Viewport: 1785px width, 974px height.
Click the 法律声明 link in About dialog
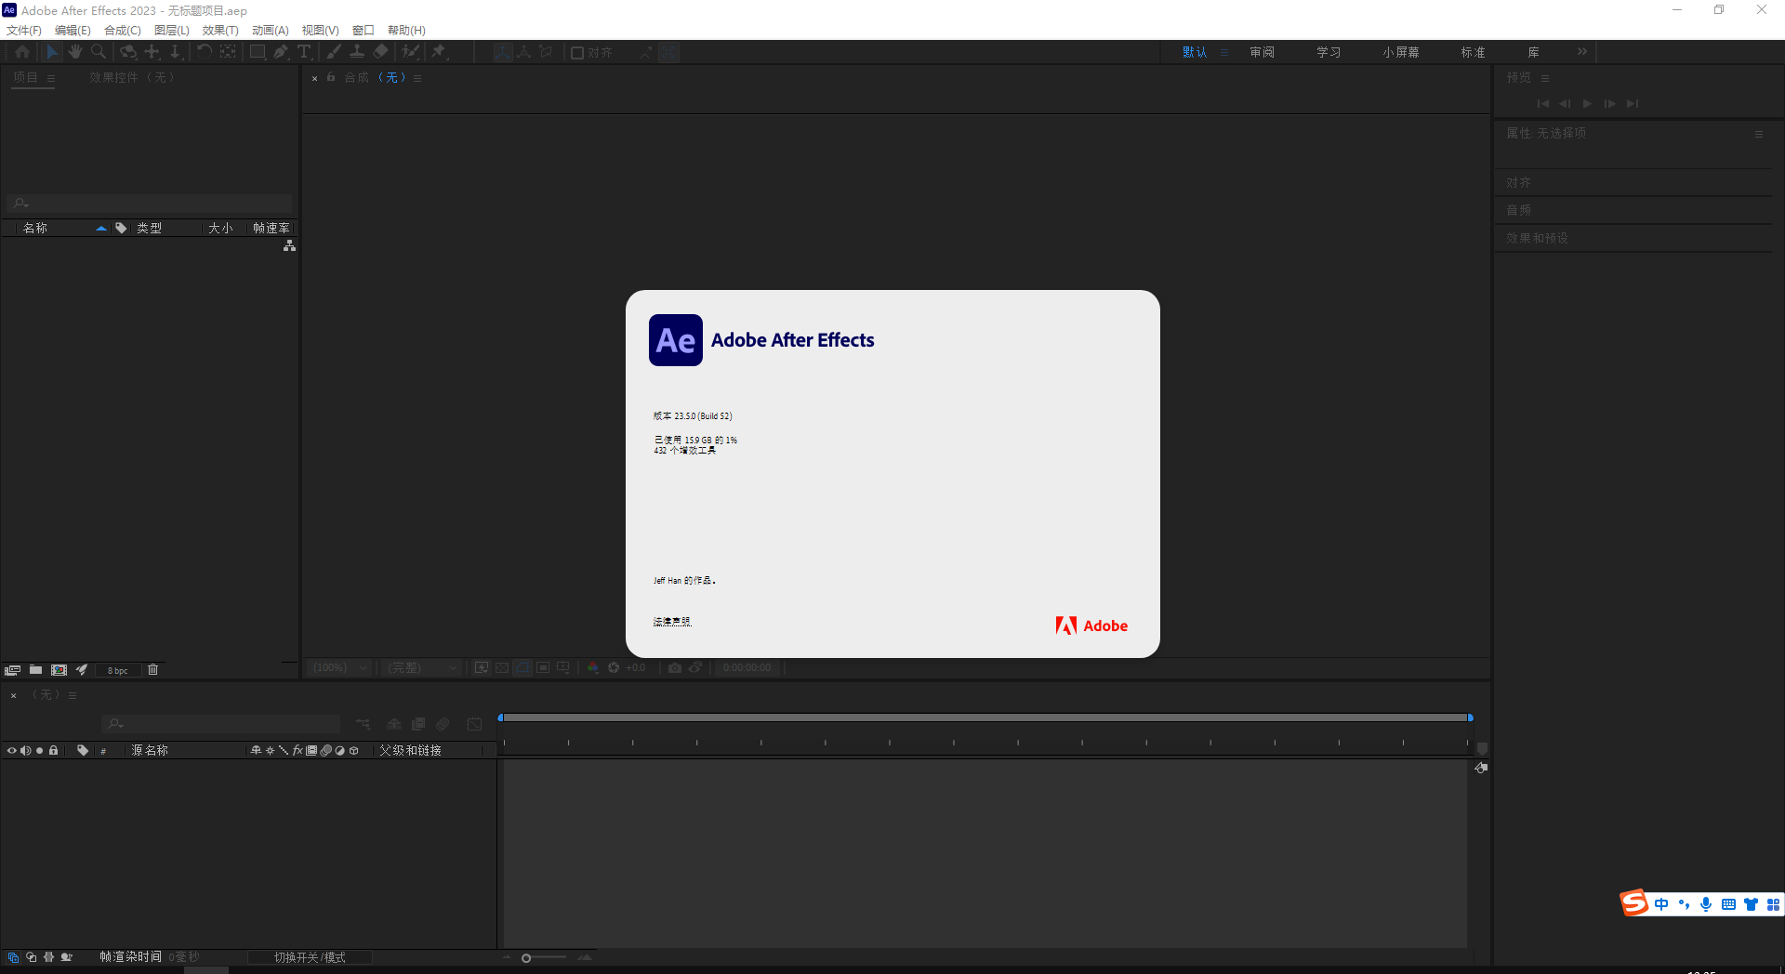pos(672,621)
